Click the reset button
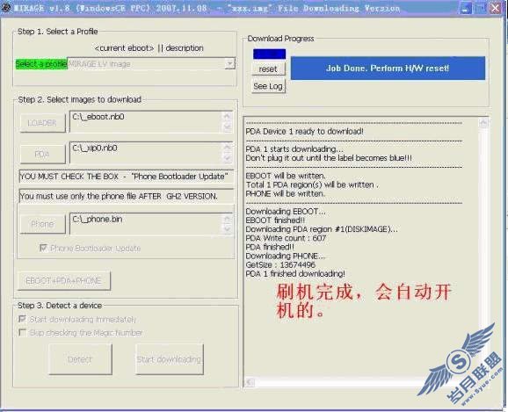Image resolution: width=508 pixels, height=412 pixels. point(268,69)
